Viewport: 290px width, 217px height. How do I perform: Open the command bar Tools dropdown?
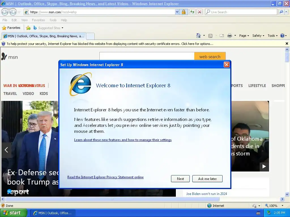pos(272,36)
